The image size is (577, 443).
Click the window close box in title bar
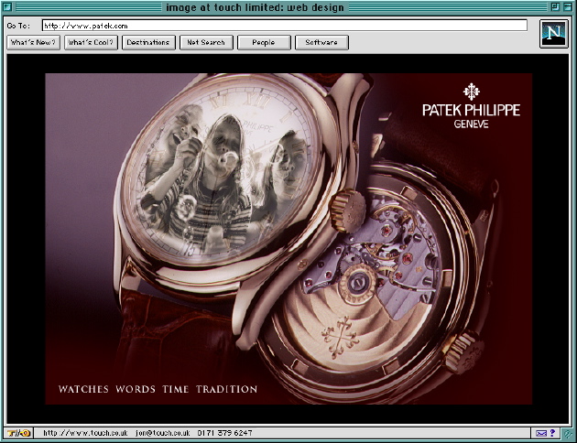[7, 7]
